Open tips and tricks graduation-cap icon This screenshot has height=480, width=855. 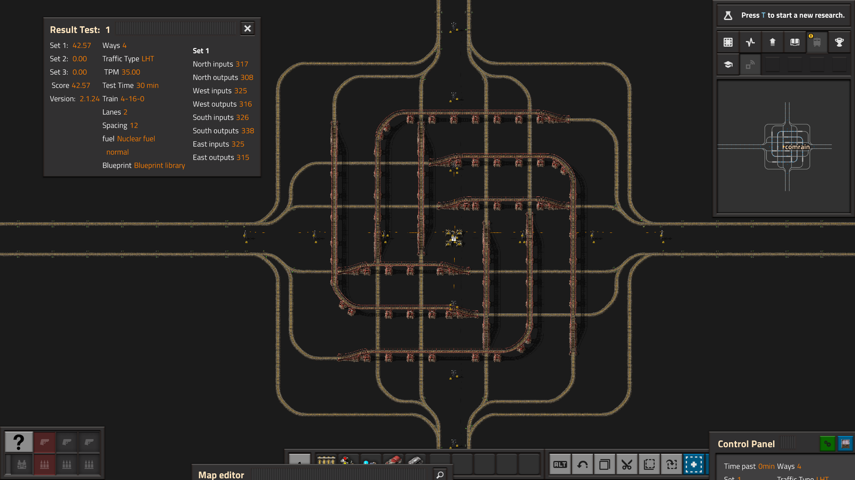coord(728,64)
